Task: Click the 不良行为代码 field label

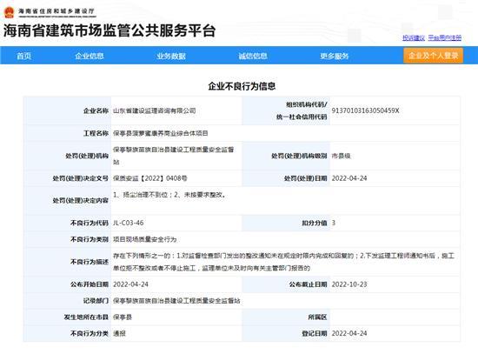Action: [x=90, y=223]
